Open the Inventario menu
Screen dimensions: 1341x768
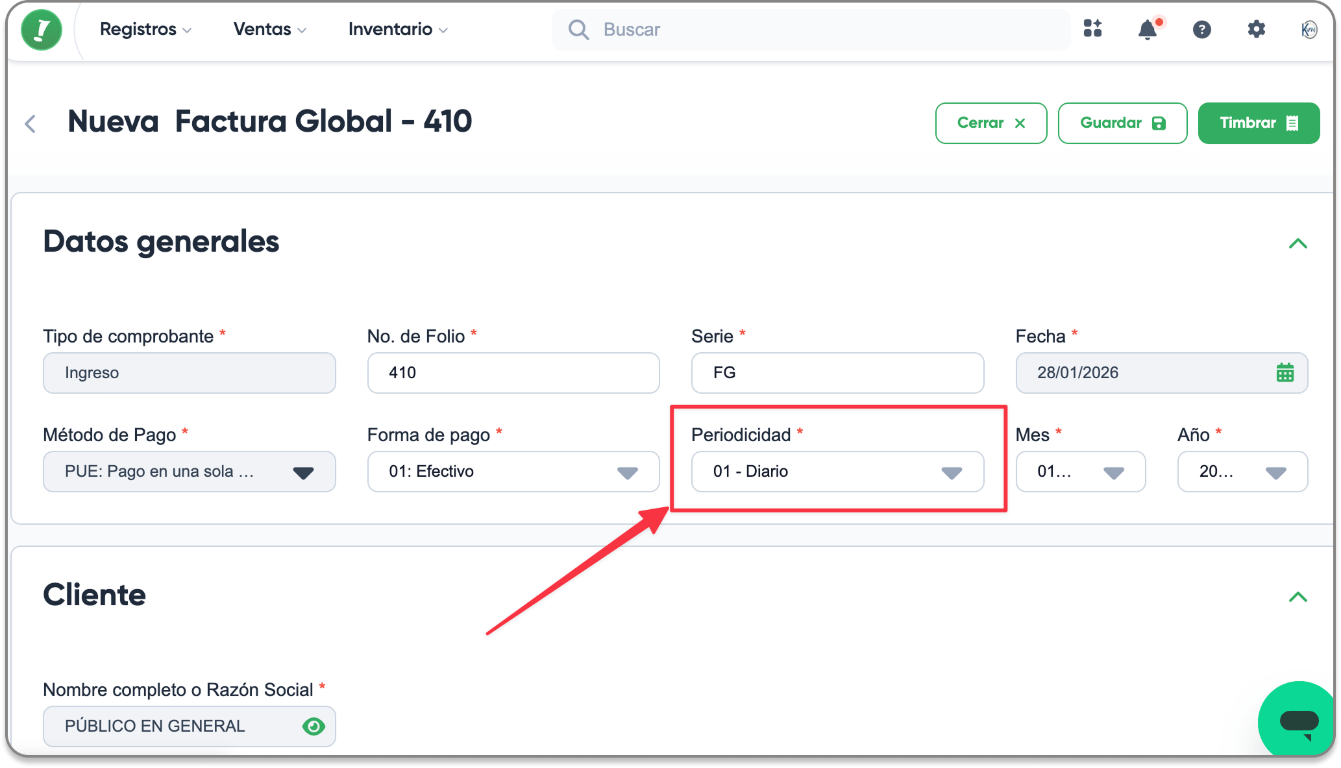click(398, 29)
